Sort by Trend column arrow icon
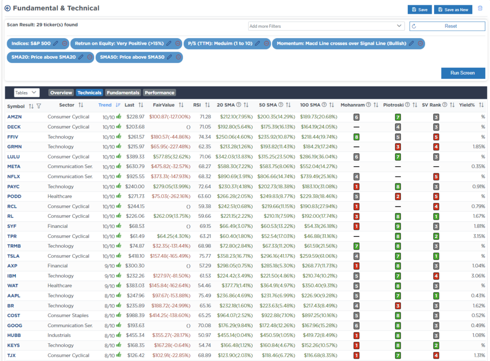Image resolution: width=490 pixels, height=361 pixels. [x=118, y=105]
